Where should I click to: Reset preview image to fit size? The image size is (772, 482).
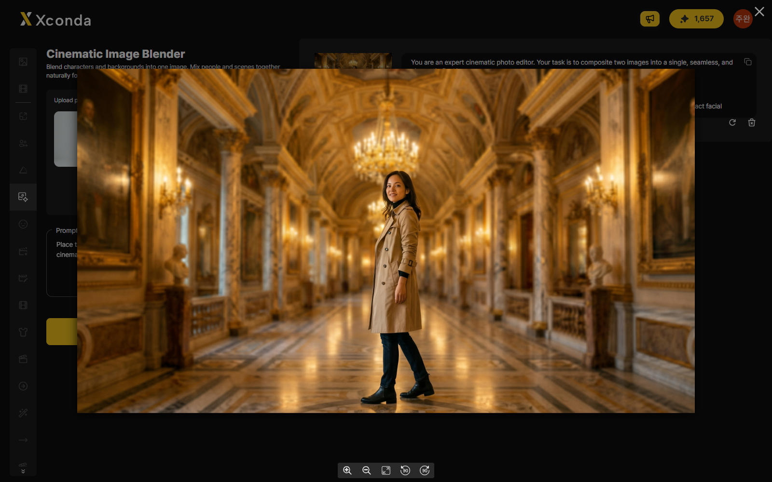[x=386, y=470]
